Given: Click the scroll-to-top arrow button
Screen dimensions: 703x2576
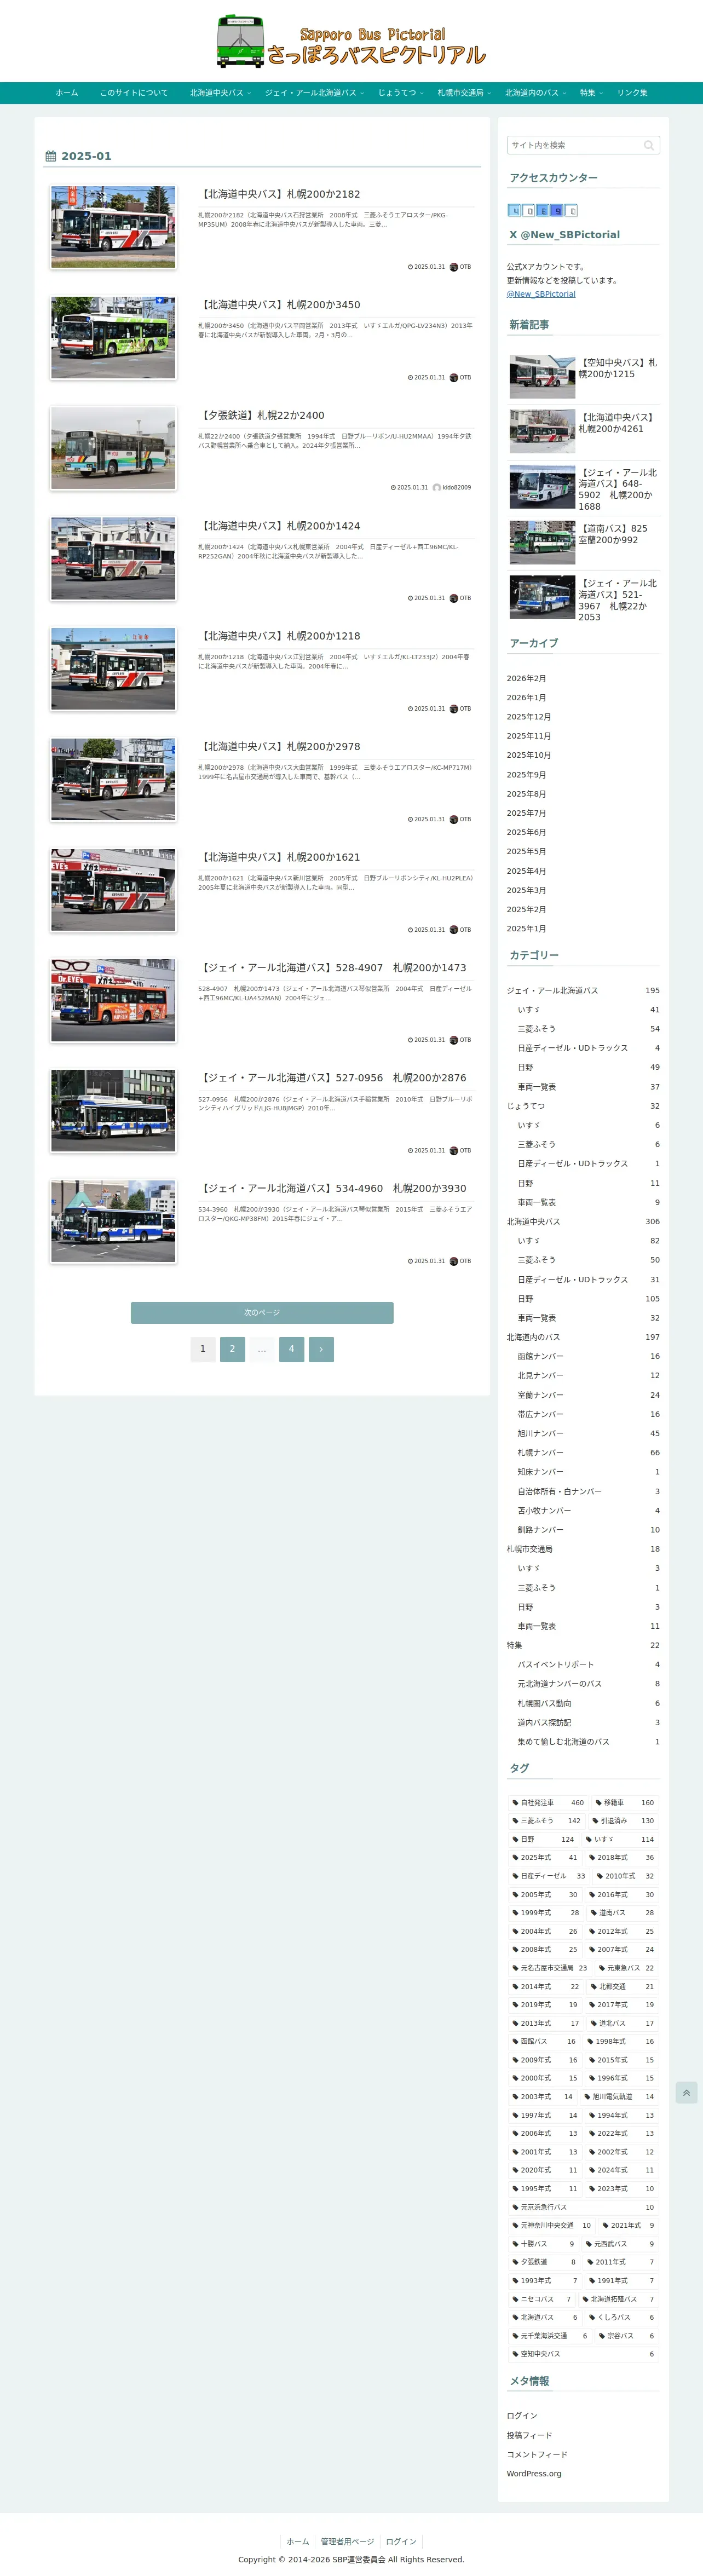Looking at the screenshot, I should pos(686,2092).
